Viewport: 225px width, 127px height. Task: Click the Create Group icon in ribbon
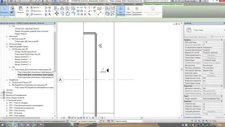(x=113, y=8)
